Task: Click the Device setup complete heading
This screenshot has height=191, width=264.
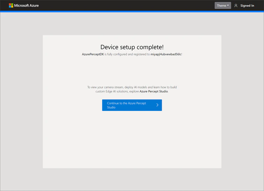Action: [x=132, y=47]
